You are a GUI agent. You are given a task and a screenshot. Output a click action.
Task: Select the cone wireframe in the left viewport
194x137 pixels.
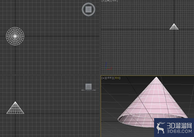click(x=15, y=108)
